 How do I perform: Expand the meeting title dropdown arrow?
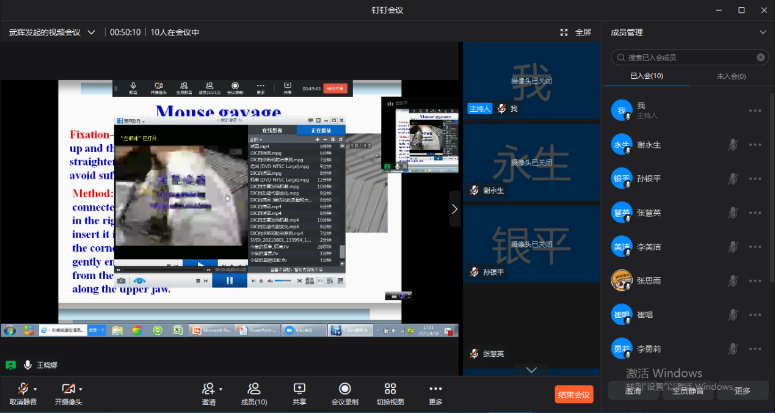click(92, 32)
